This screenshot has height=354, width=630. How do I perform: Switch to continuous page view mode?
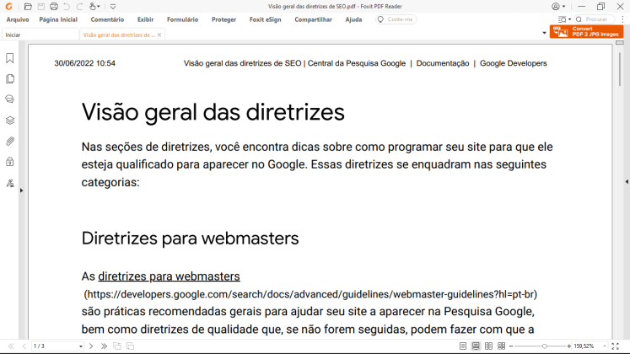(x=476, y=346)
